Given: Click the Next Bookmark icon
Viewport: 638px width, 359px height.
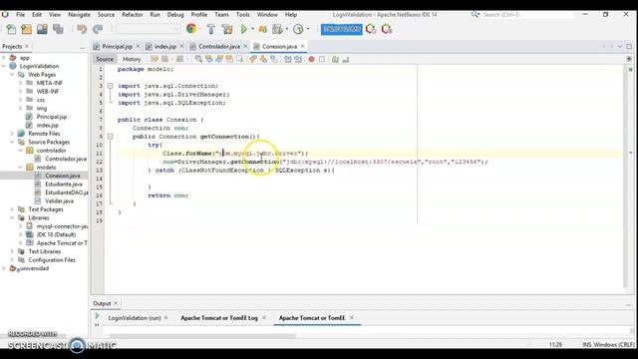Looking at the screenshot, I should pos(263,59).
